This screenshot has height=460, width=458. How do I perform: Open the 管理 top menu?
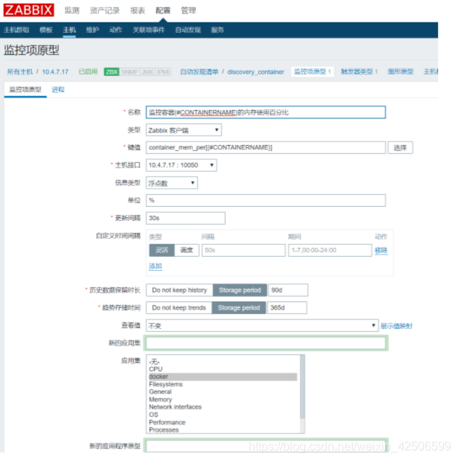[x=188, y=11]
